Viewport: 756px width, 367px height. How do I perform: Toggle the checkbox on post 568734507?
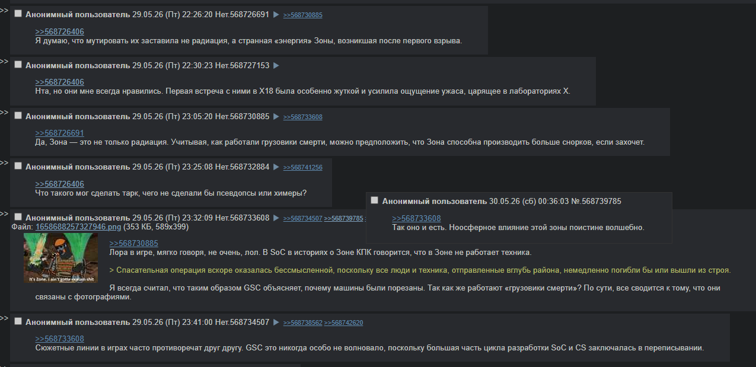click(x=18, y=321)
